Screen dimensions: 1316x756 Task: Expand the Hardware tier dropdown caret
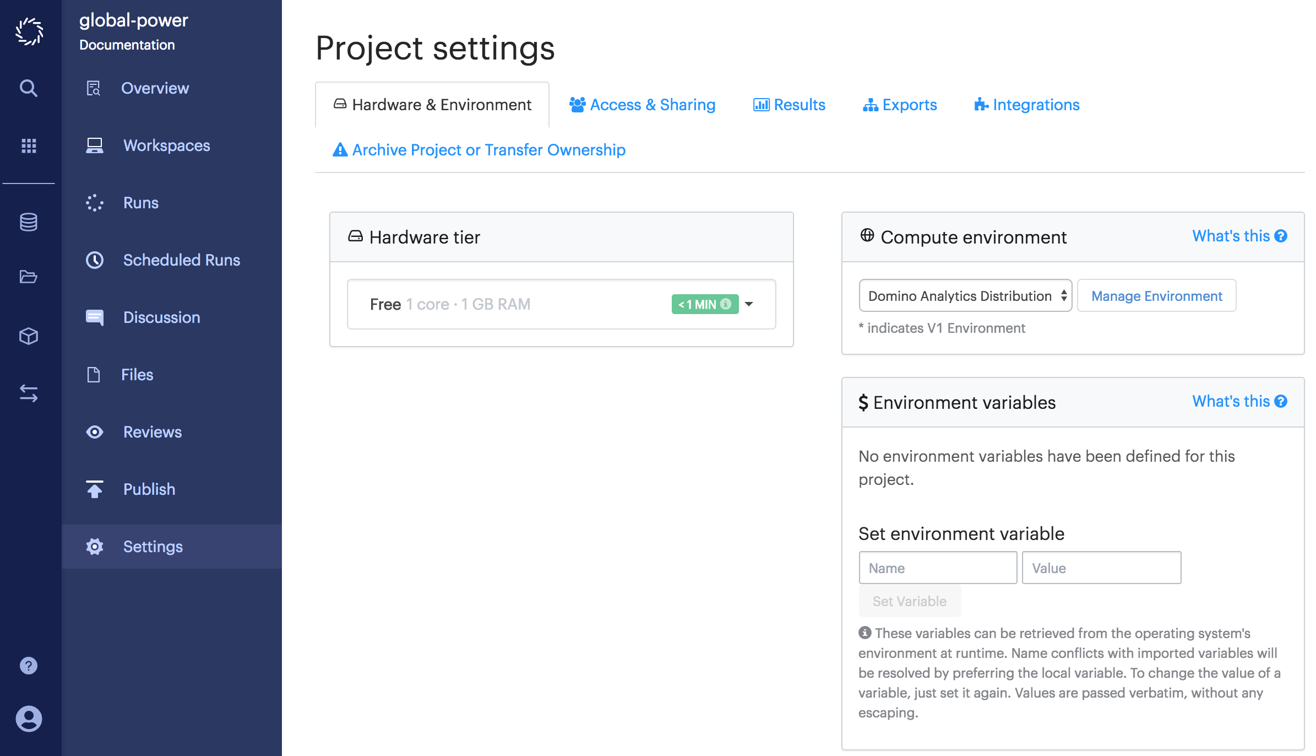tap(749, 304)
